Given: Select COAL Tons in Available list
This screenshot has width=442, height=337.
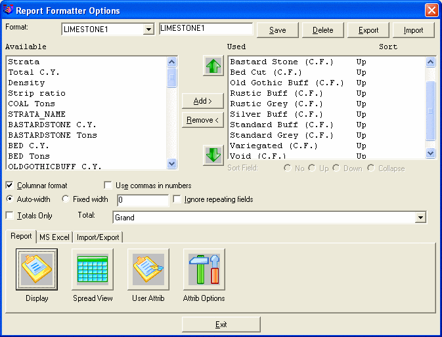Looking at the screenshot, I should coord(86,104).
